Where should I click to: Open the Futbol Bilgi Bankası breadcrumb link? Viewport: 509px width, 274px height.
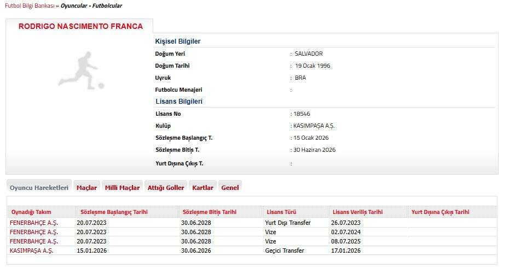30,5
